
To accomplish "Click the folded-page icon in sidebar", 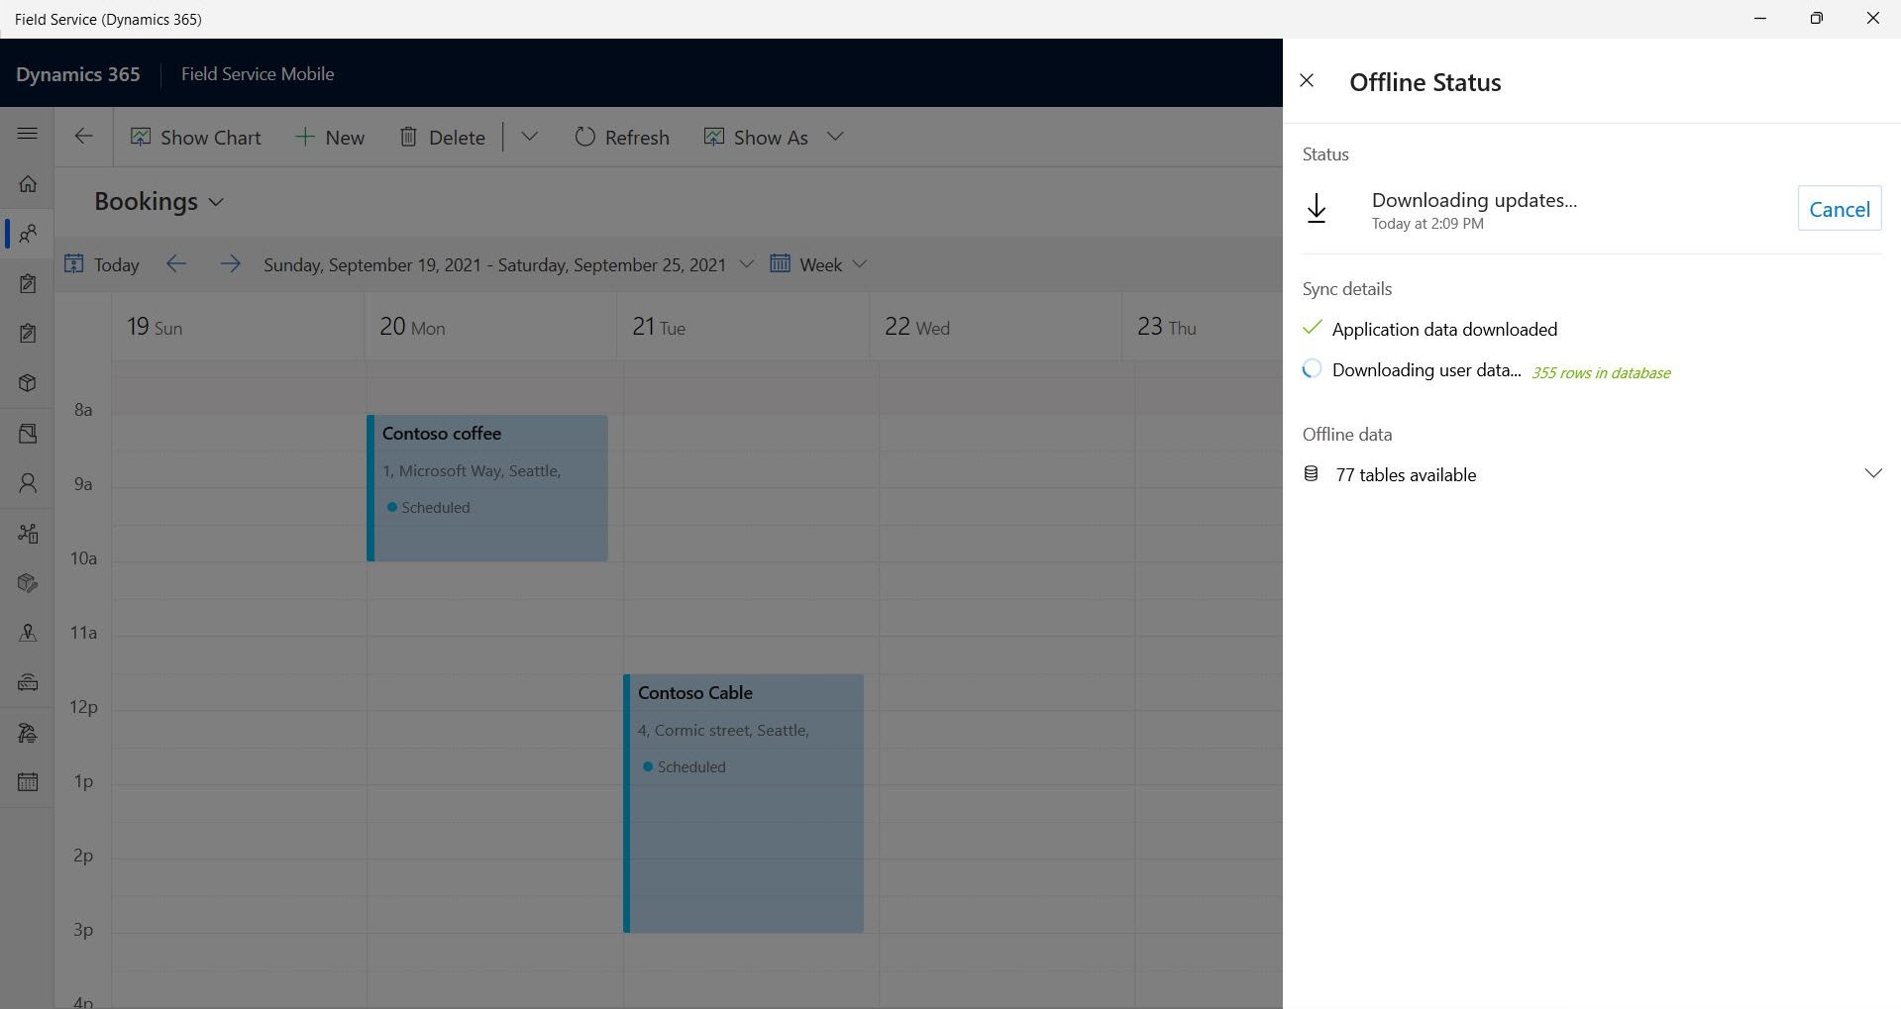I will (28, 433).
